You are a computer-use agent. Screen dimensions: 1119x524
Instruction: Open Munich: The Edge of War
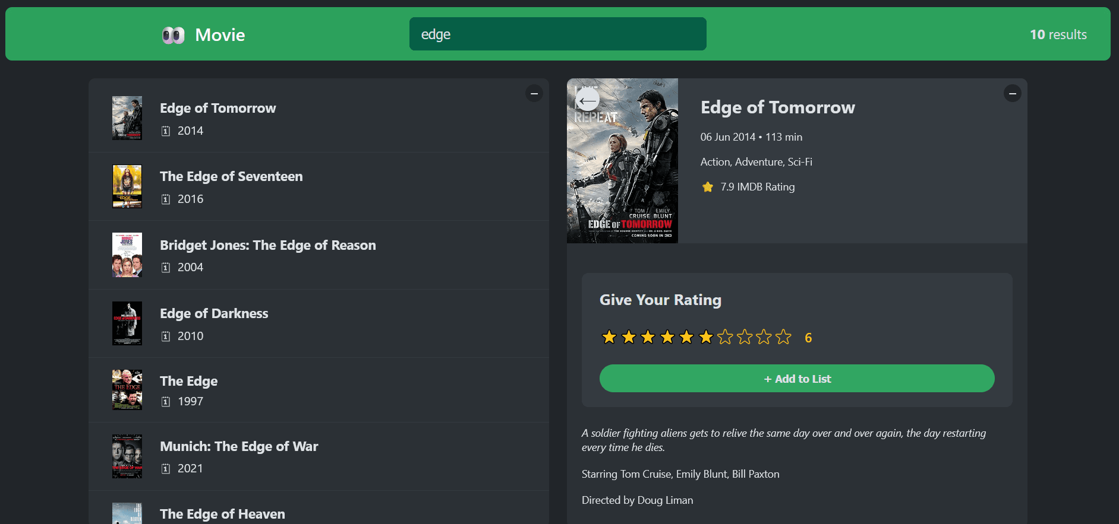point(319,456)
